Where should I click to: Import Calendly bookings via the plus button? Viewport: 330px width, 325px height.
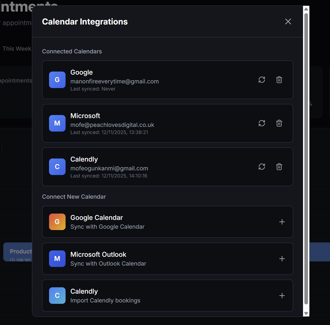click(282, 295)
